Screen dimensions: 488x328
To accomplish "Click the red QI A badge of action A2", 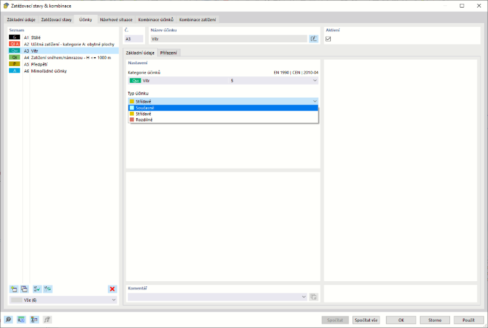I will [x=14, y=44].
